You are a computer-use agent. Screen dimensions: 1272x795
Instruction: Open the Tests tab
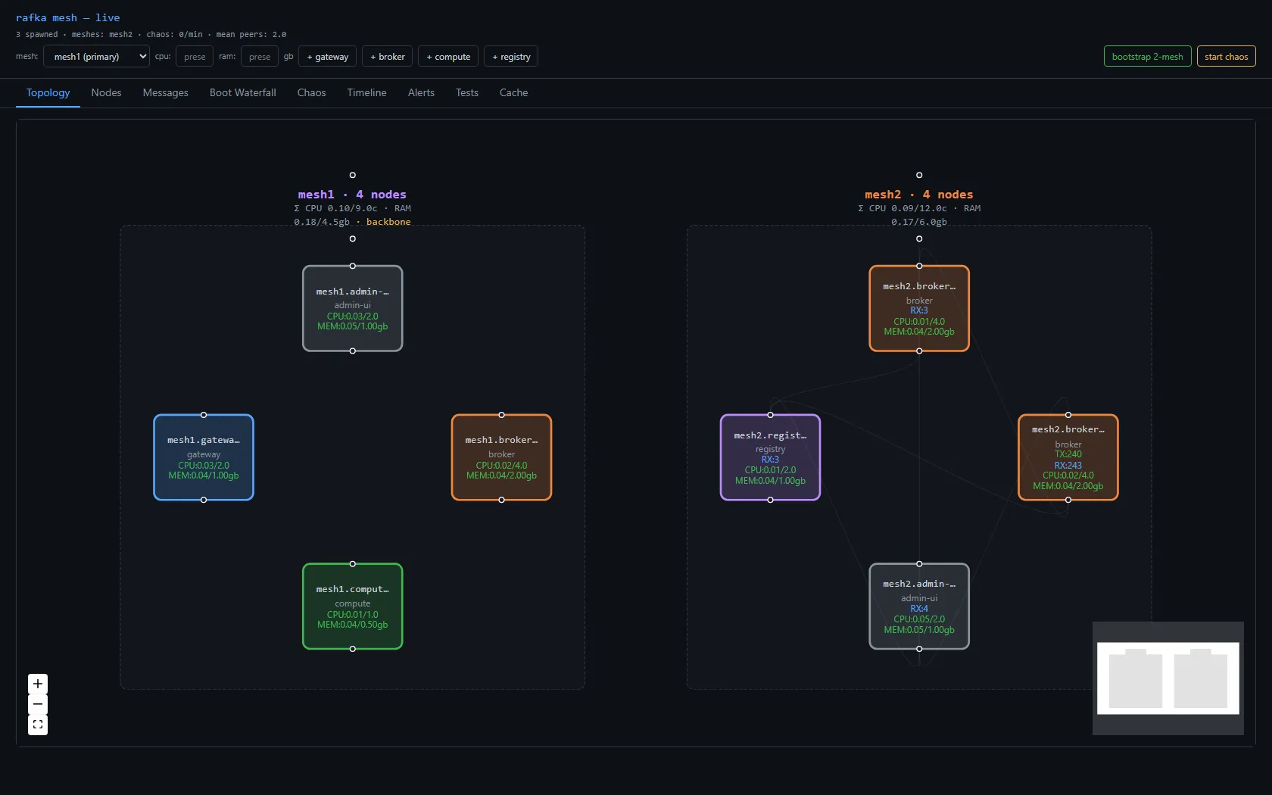466,92
